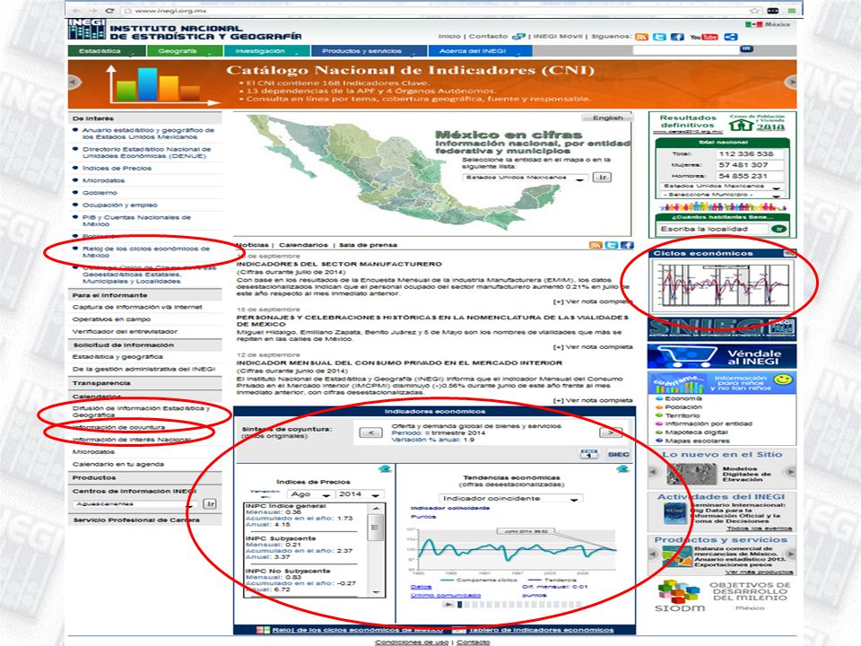Open the browser menu icon
Viewport: 861px width, 646px height.
coord(792,11)
